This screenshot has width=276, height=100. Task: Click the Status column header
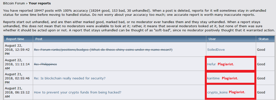click(263, 39)
